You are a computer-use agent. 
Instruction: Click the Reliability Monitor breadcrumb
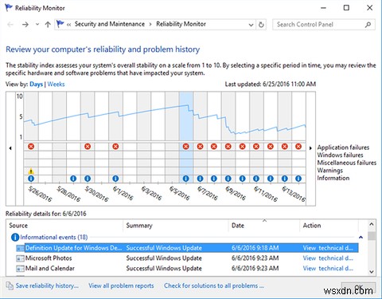tap(181, 24)
